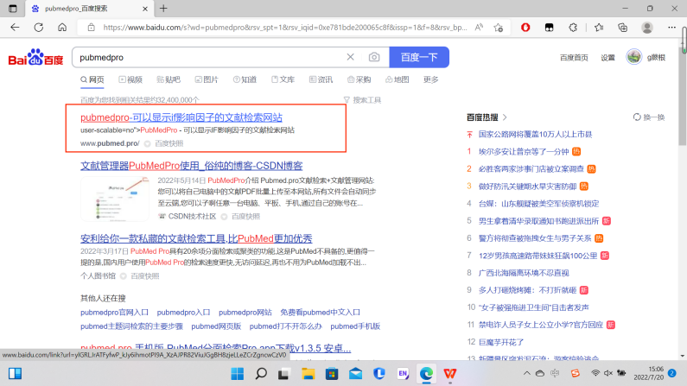Open the Edge settings and more menu
Viewport: 687px width, 386px height.
point(671,28)
